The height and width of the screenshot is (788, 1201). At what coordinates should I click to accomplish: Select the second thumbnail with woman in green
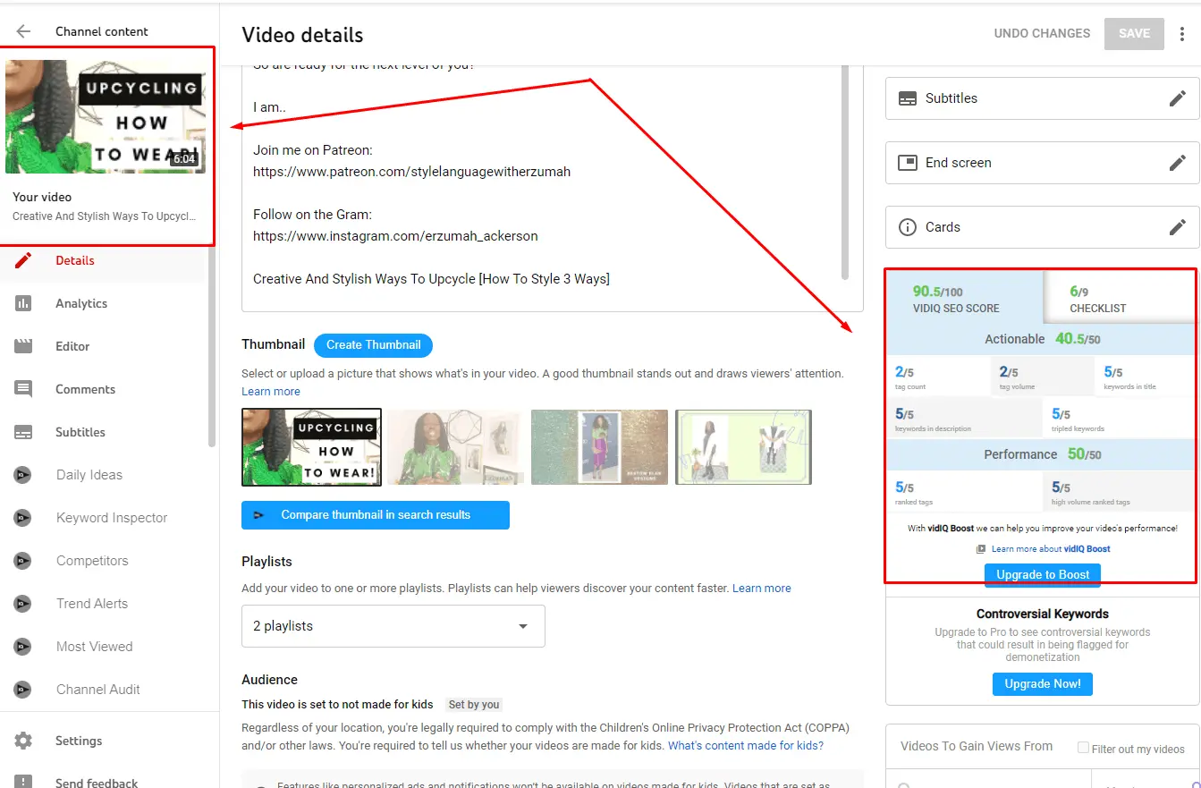[456, 447]
